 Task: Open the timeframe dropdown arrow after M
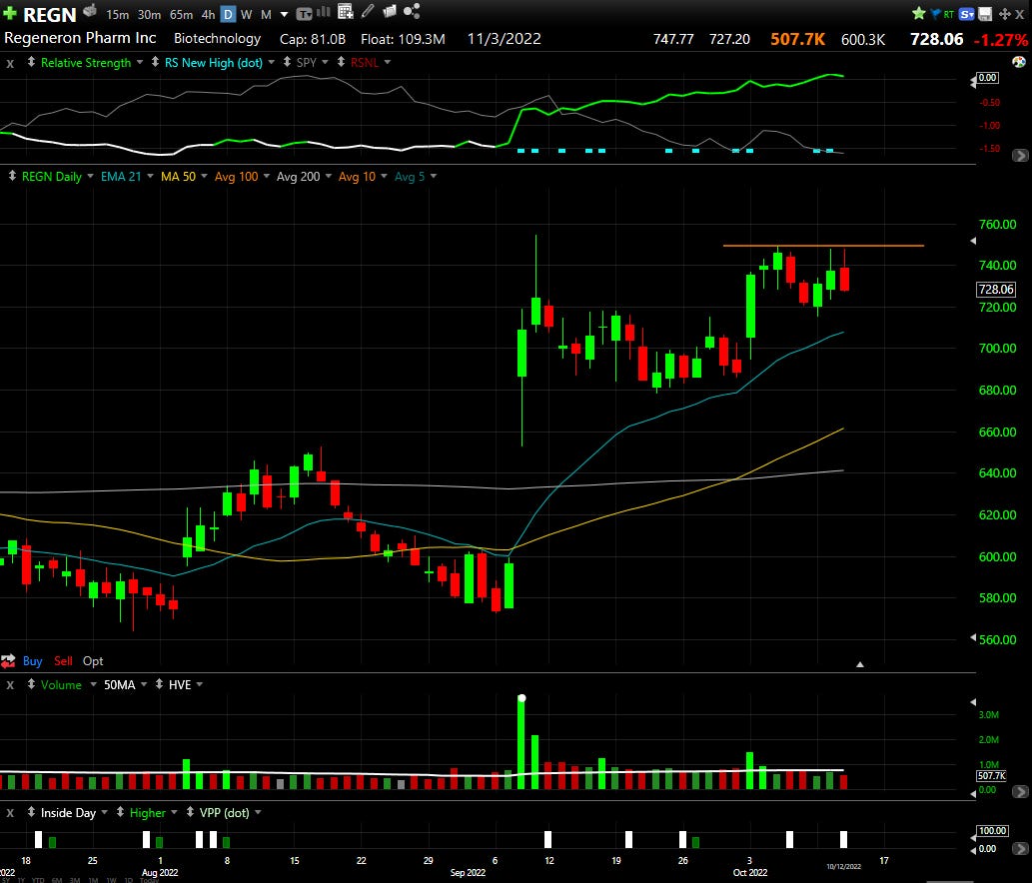[284, 14]
